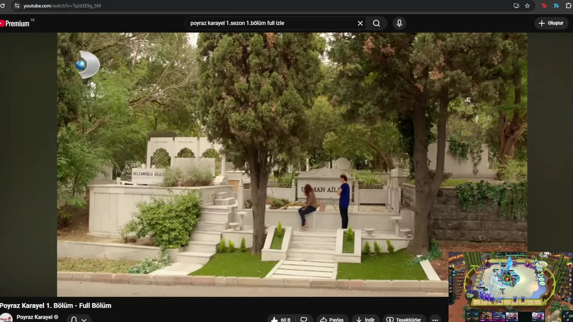
Task: Open the red Tp browser extension
Action: coord(544,6)
